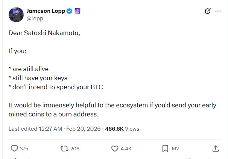Click the Feb 20, 2026 timestamp
The width and height of the screenshot is (228, 159).
point(84,128)
